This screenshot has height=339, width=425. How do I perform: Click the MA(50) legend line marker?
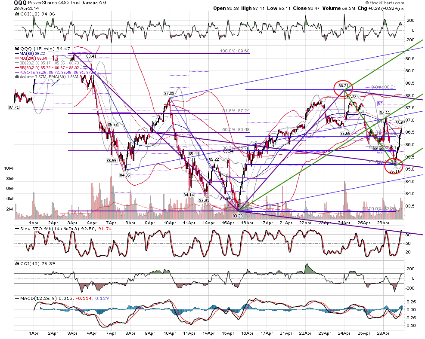coord(17,54)
